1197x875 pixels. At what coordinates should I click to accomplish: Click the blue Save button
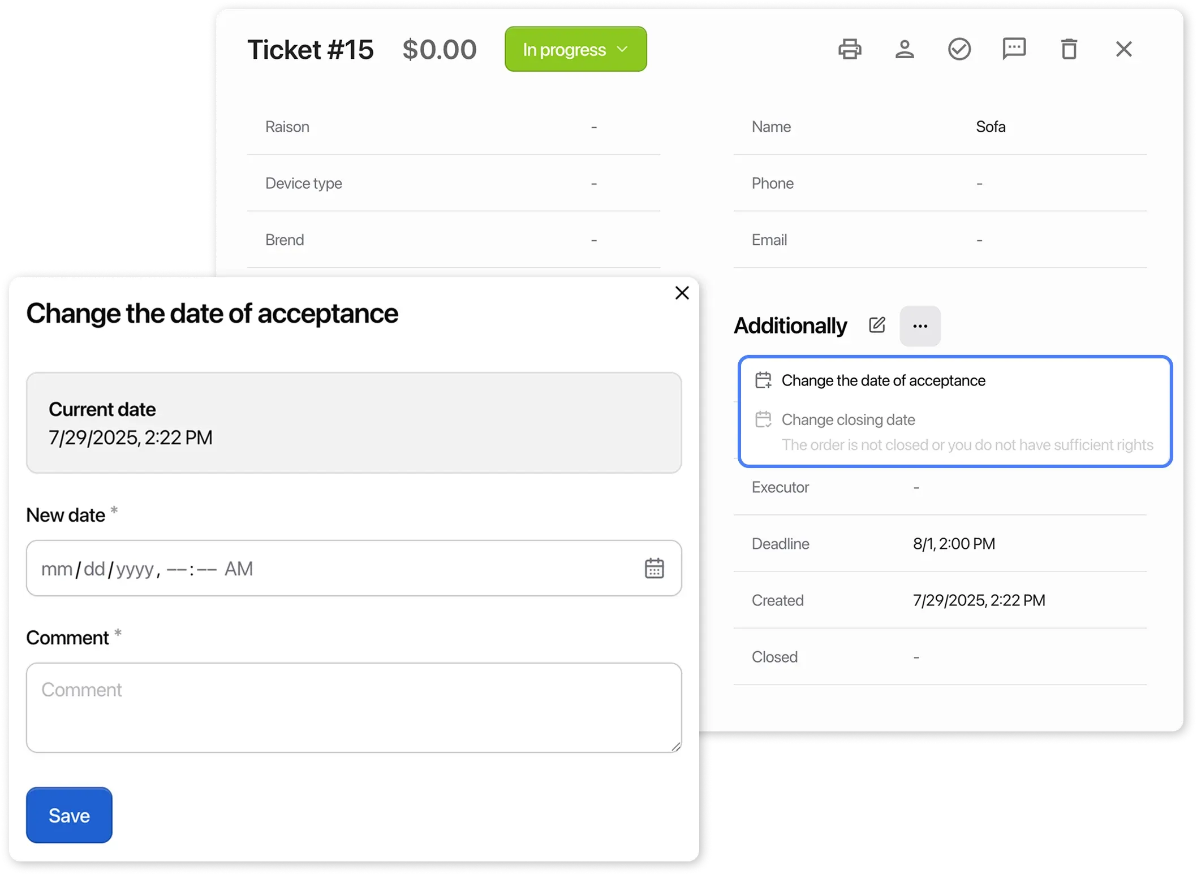[69, 815]
